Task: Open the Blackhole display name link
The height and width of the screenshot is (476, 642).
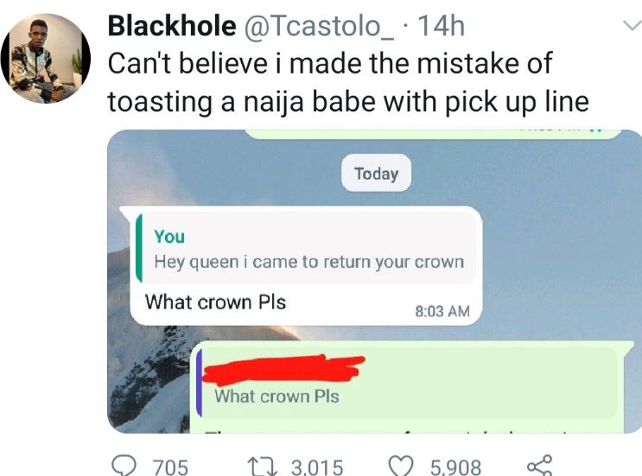Action: [x=172, y=27]
